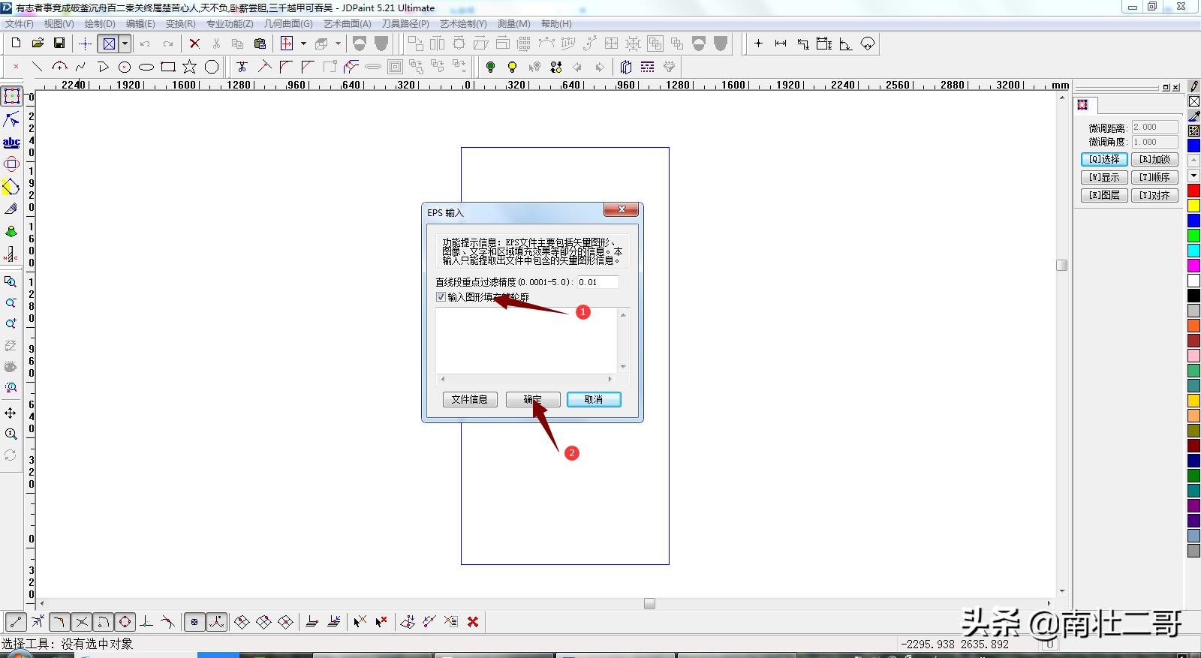Create a new file with the blank page icon
The image size is (1201, 658).
pyautogui.click(x=16, y=44)
